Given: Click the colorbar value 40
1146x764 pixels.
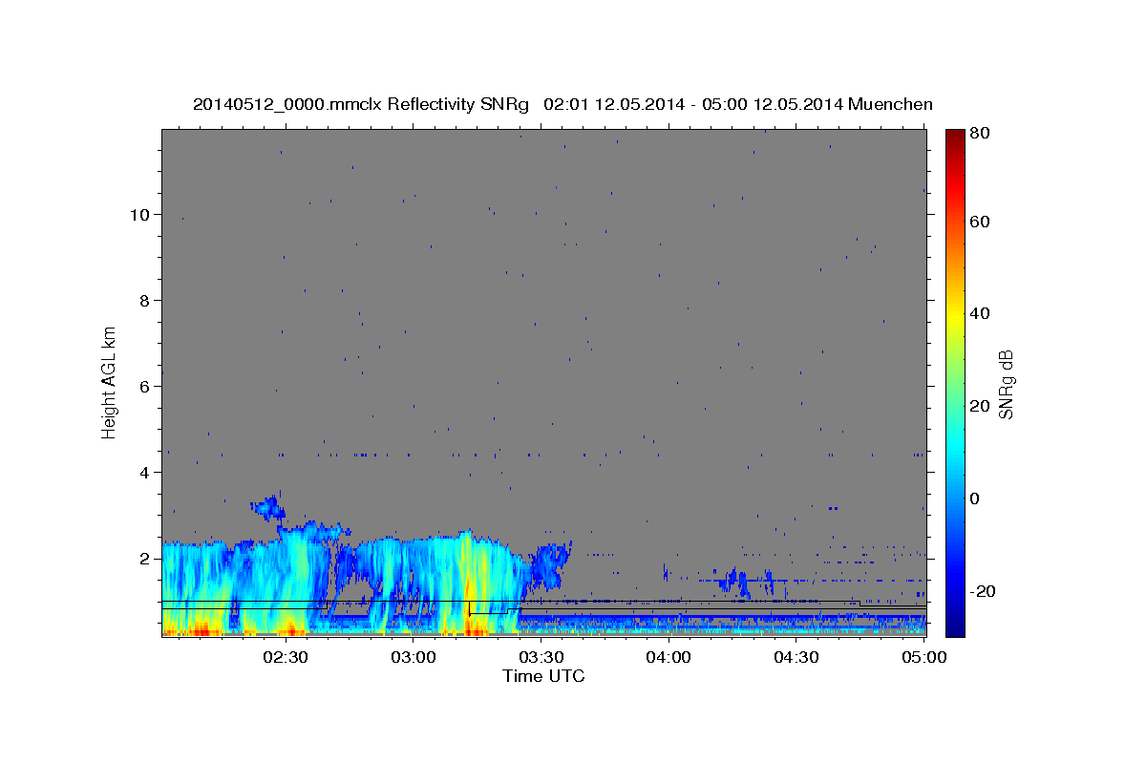Looking at the screenshot, I should pos(982,313).
